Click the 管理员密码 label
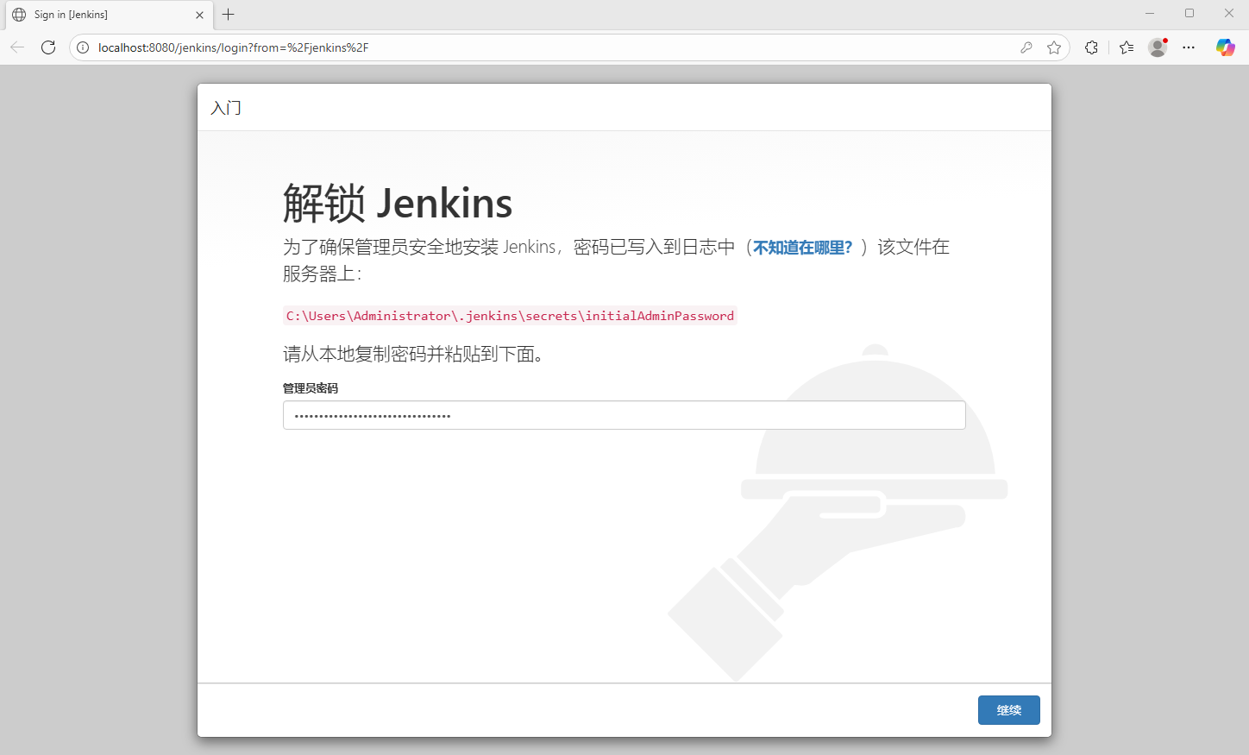The height and width of the screenshot is (755, 1249). coord(311,388)
